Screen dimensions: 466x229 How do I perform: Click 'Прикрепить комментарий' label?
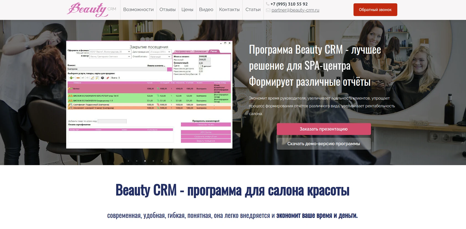(x=206, y=121)
